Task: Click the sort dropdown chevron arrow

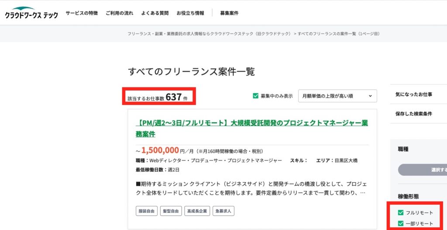Action: pos(370,96)
